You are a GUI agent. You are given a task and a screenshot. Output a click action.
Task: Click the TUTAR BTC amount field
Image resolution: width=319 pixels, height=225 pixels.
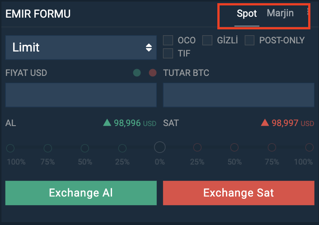click(x=239, y=95)
